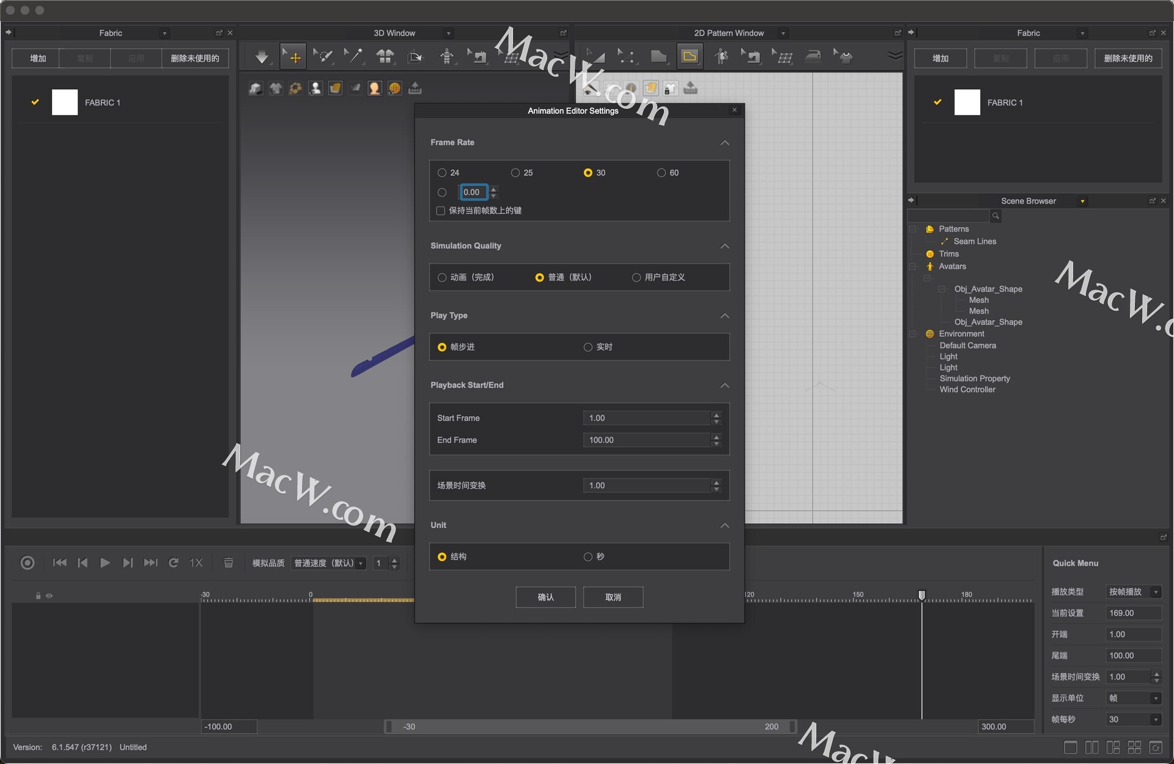
Task: Step back one frame
Action: (x=83, y=563)
